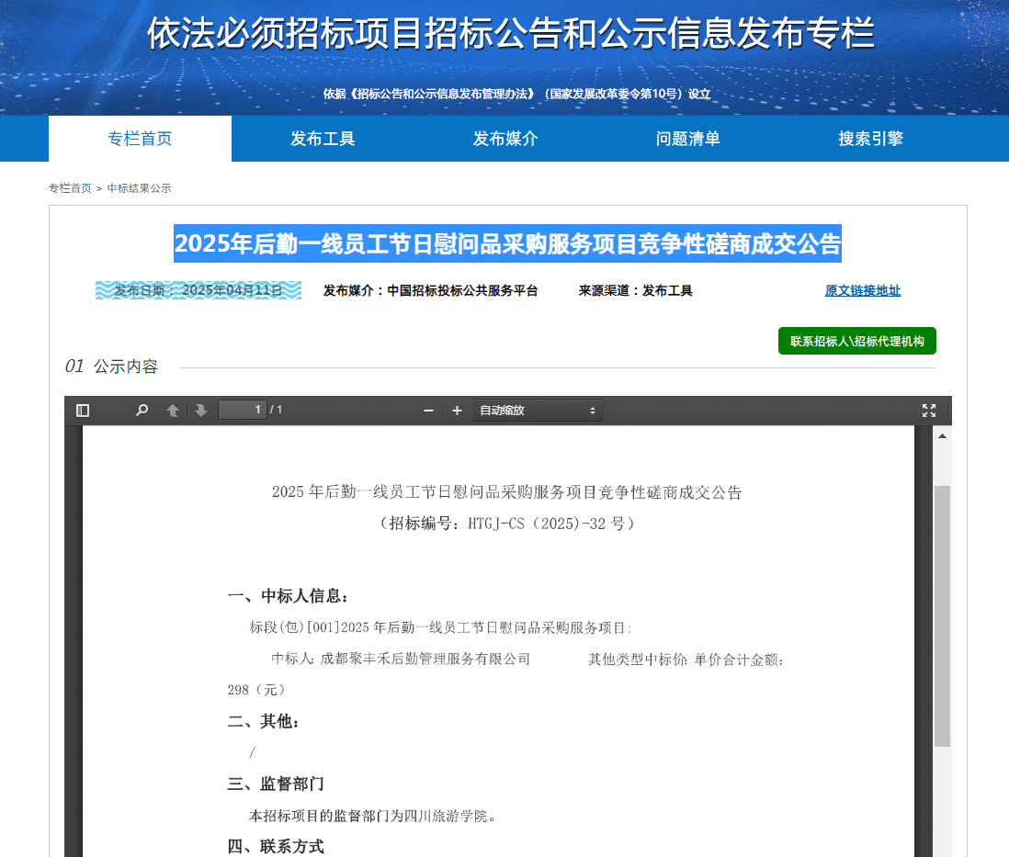Screen dimensions: 1009x857
Task: Click the PDF document title line
Action: [x=507, y=492]
